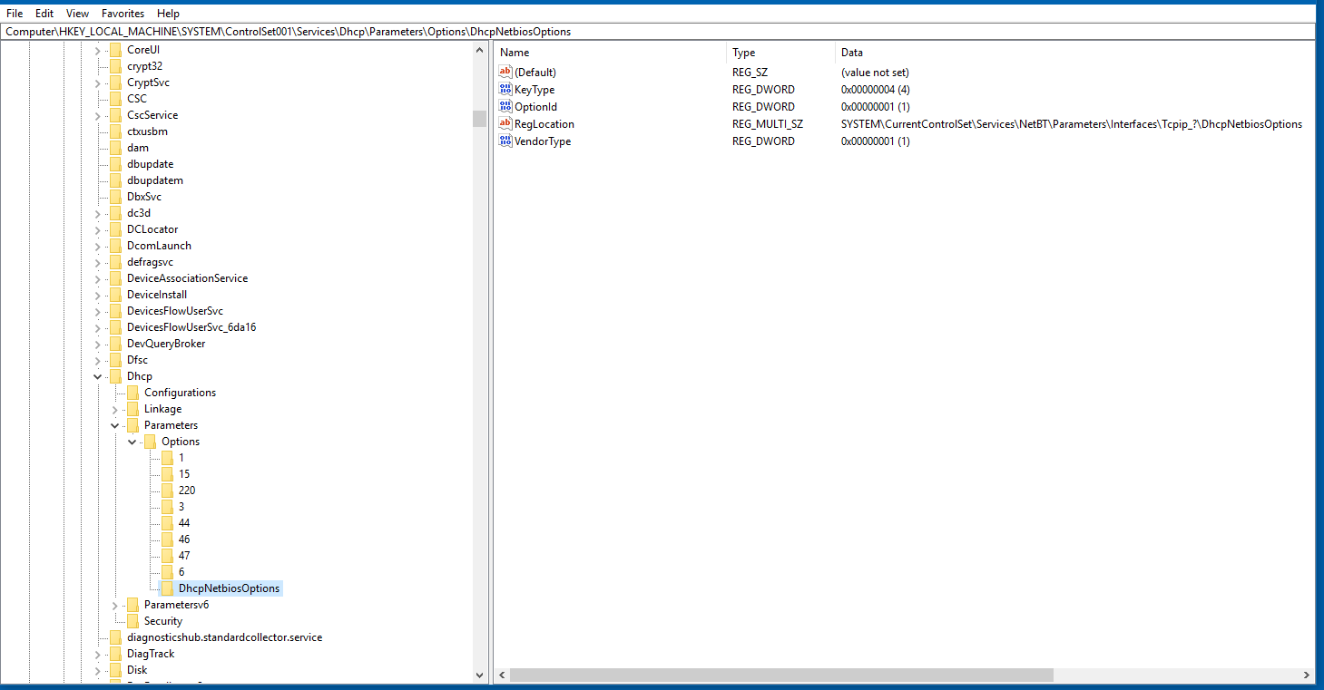Select the 220 option key
The image size is (1324, 690).
tap(187, 491)
